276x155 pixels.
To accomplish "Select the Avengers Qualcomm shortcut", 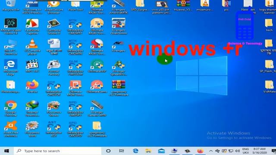I will [119, 26].
